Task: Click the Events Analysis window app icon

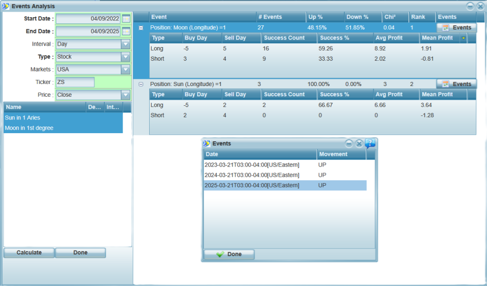Action: pos(6,6)
